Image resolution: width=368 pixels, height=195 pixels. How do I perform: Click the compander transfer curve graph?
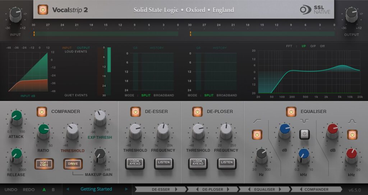(28, 72)
